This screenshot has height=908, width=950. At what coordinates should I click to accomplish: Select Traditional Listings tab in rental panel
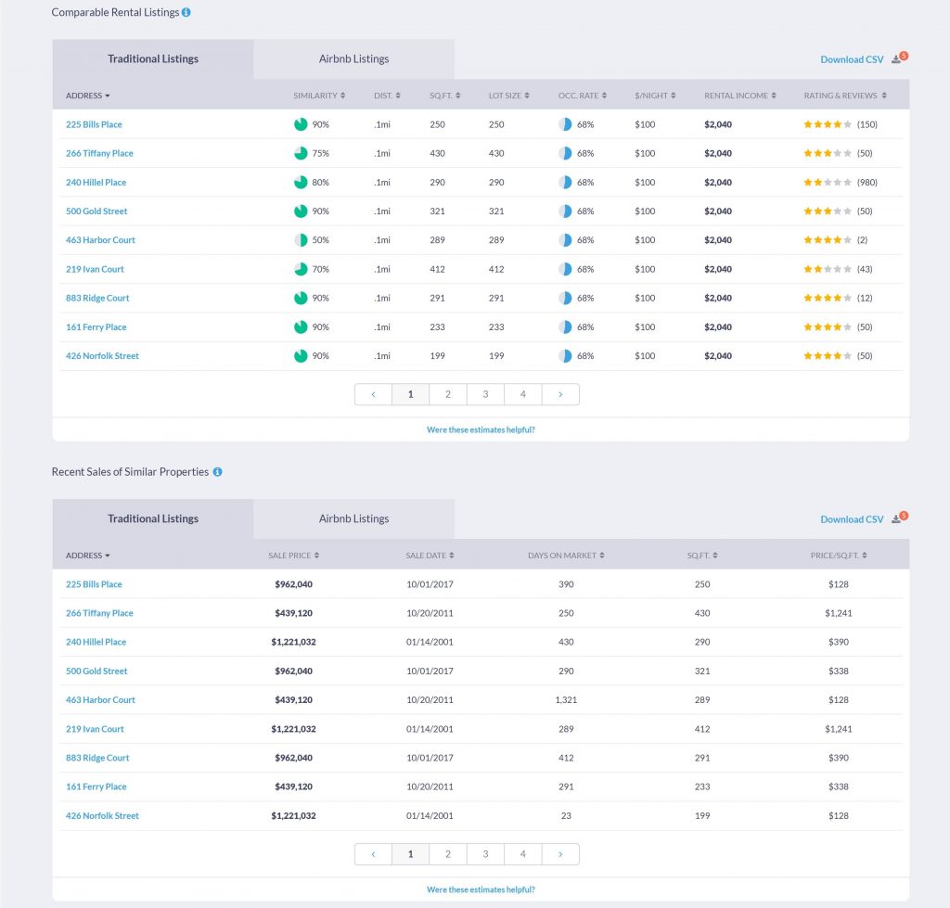[x=153, y=59]
